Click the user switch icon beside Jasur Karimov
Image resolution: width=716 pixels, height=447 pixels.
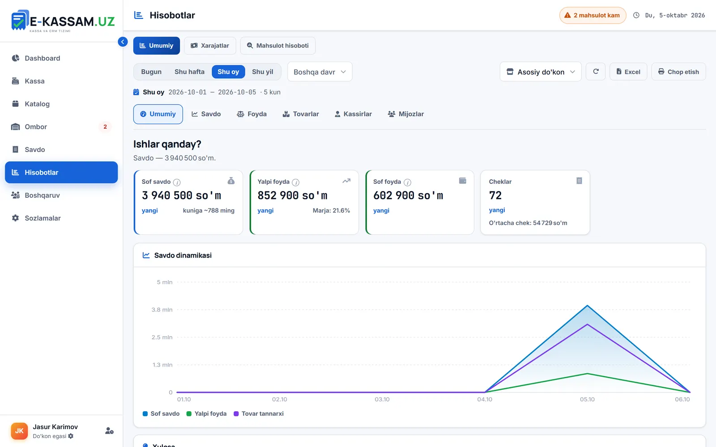109,431
